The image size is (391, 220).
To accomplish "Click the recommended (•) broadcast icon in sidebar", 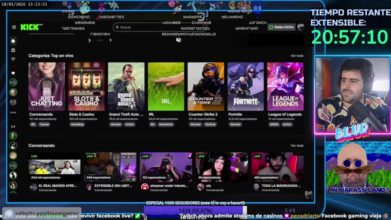I will (13, 127).
